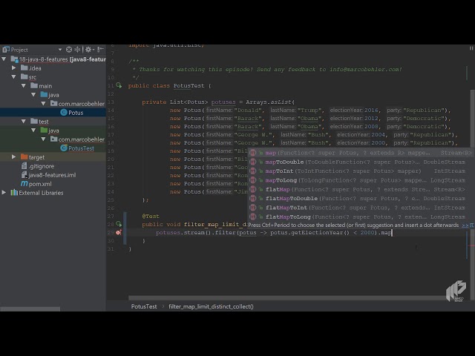This screenshot has height=356, width=475.
Task: Click the PotusTest class icon
Action: (x=64, y=148)
